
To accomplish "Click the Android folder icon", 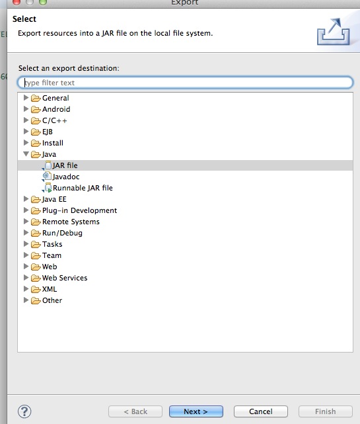I will click(x=36, y=109).
